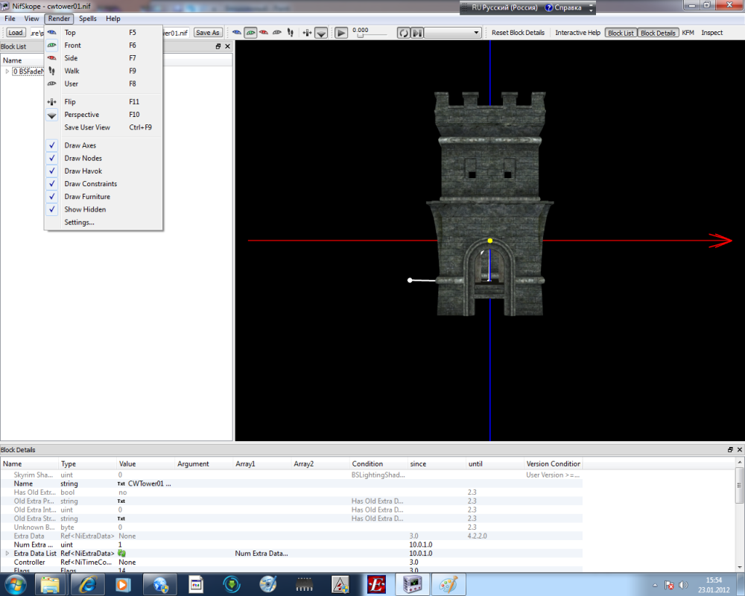Open the Windows Start menu
This screenshot has height=596, width=745.
(x=15, y=584)
